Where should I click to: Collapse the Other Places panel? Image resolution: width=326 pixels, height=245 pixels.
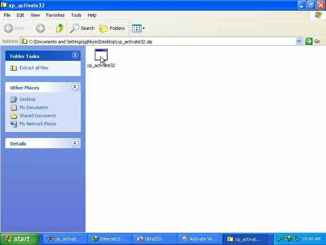[x=75, y=87]
